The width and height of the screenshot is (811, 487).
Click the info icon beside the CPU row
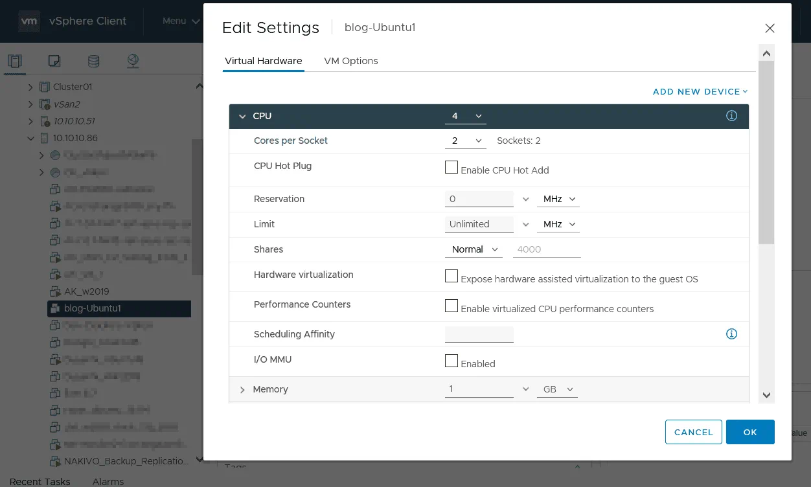731,115
